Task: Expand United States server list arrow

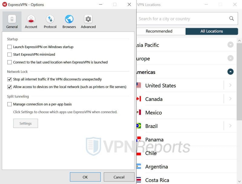Action: [x=230, y=85]
